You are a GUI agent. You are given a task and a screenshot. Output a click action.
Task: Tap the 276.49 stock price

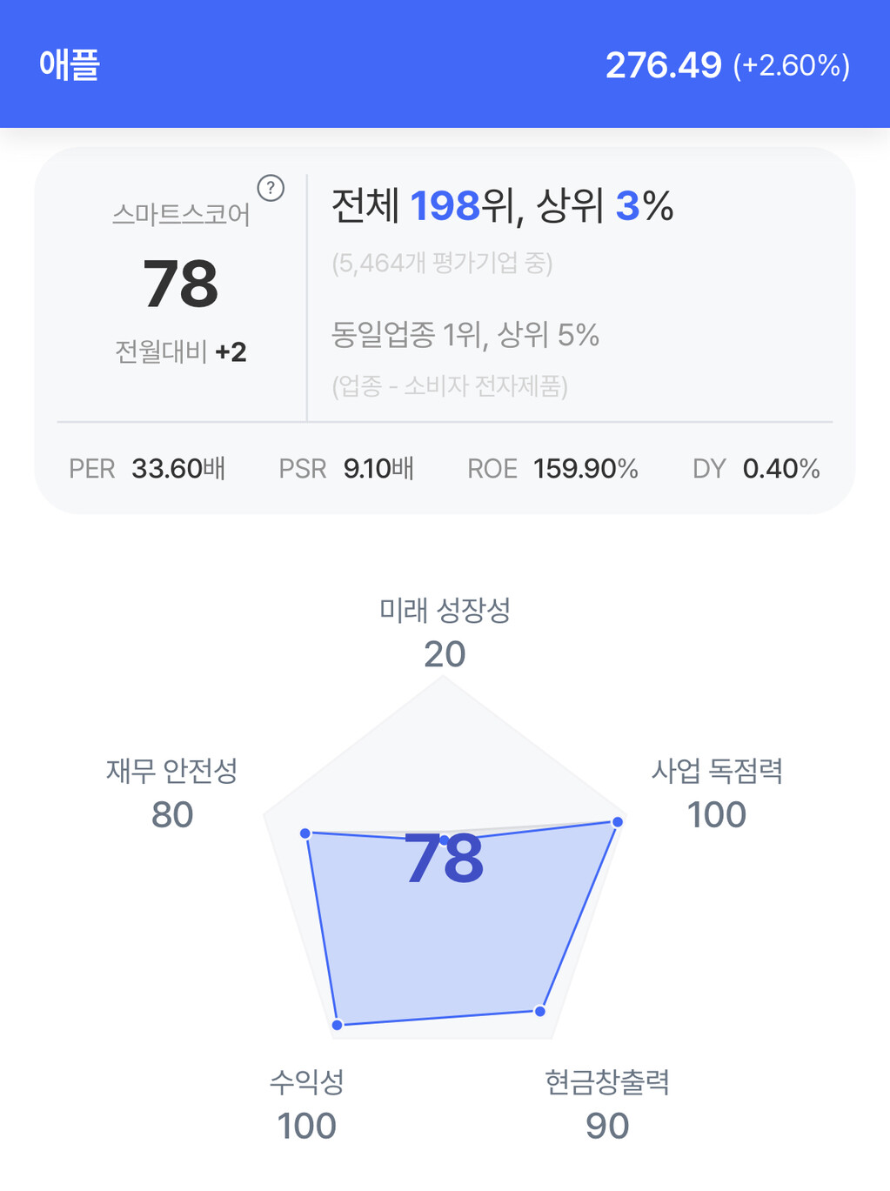point(663,65)
